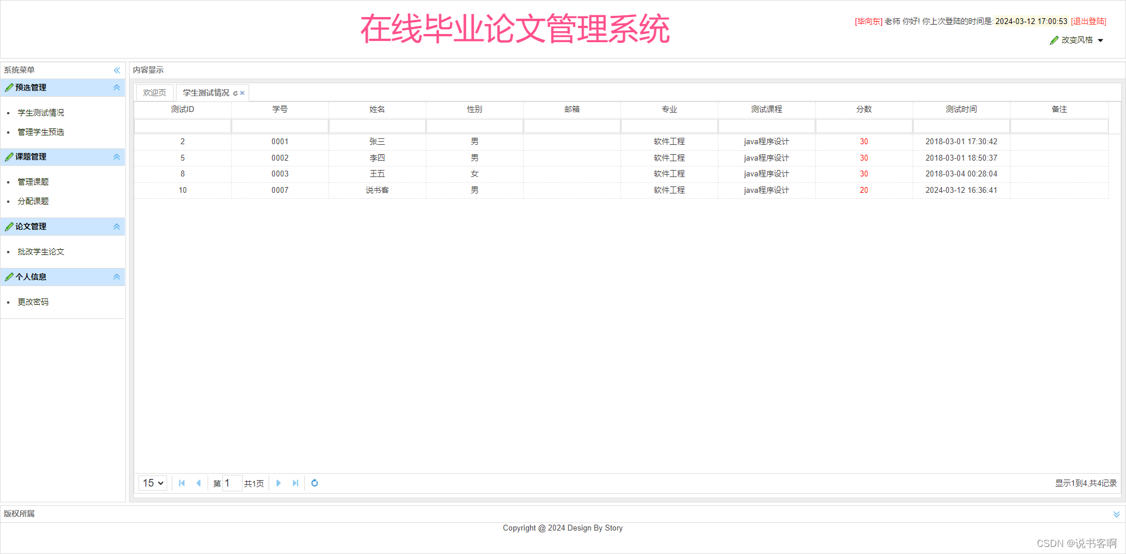Screen dimensions: 1126x554
Task: Click the 显示1到4,共4记录 status text
Action: [1086, 483]
